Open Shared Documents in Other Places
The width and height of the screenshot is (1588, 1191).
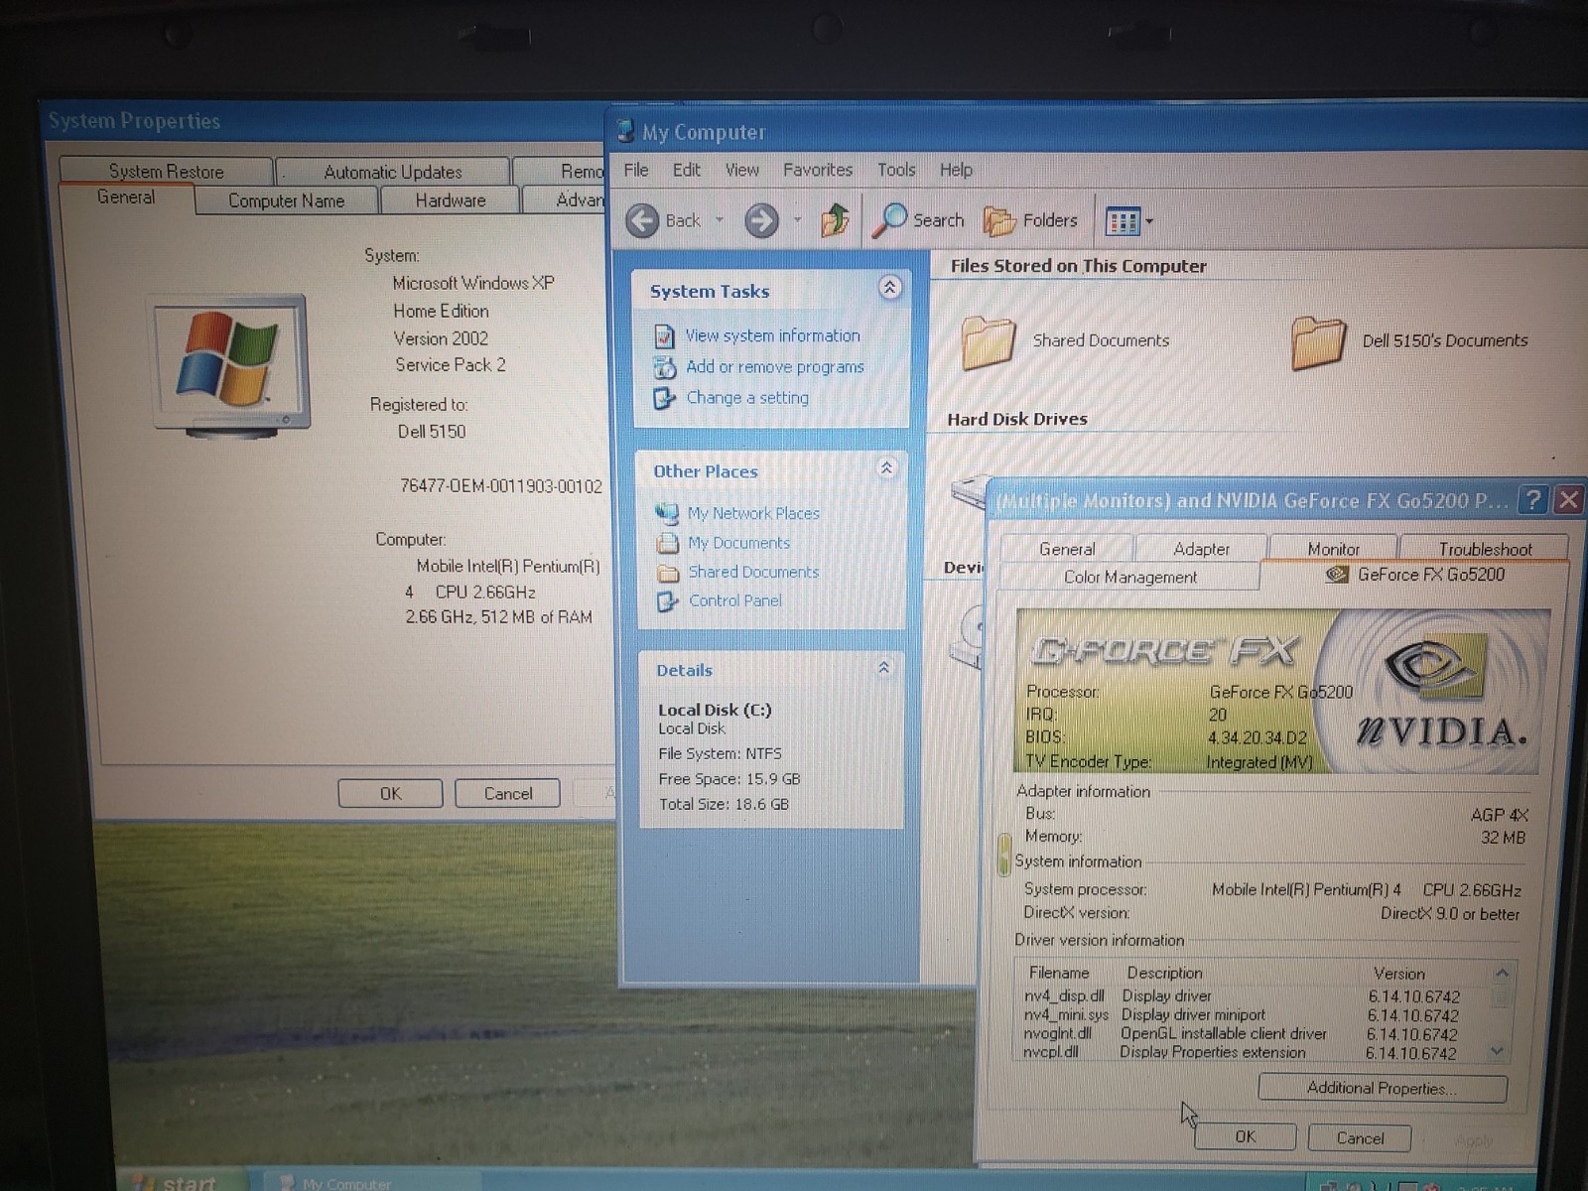click(753, 572)
